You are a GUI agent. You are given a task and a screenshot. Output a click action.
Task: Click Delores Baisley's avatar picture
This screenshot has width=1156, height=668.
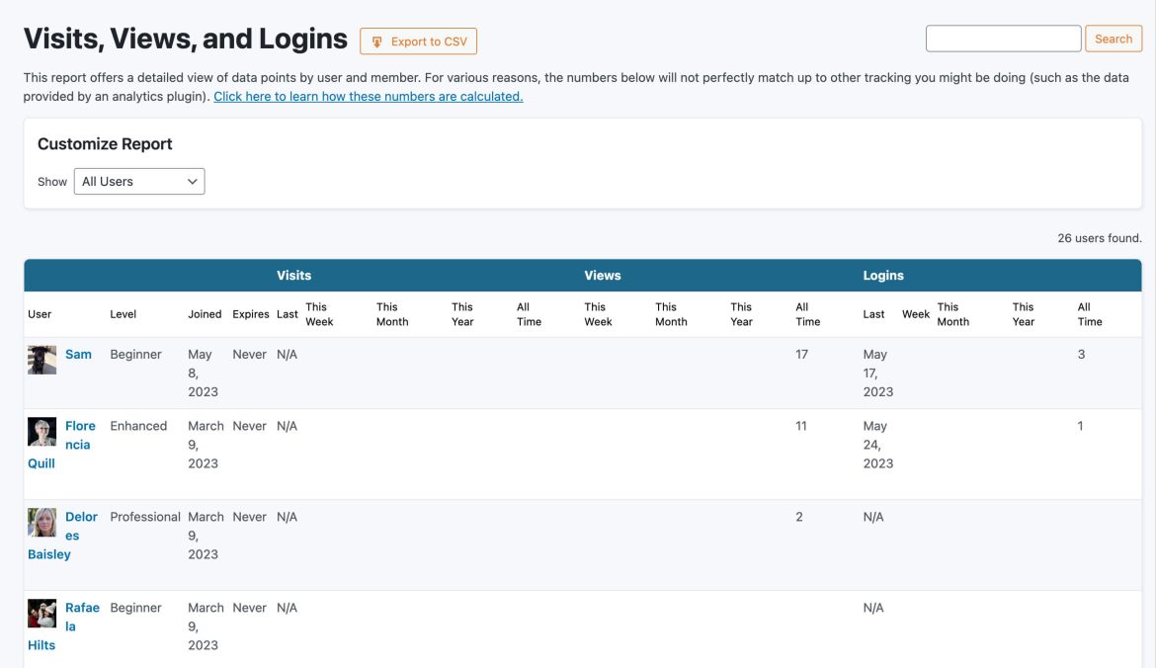pyautogui.click(x=41, y=522)
